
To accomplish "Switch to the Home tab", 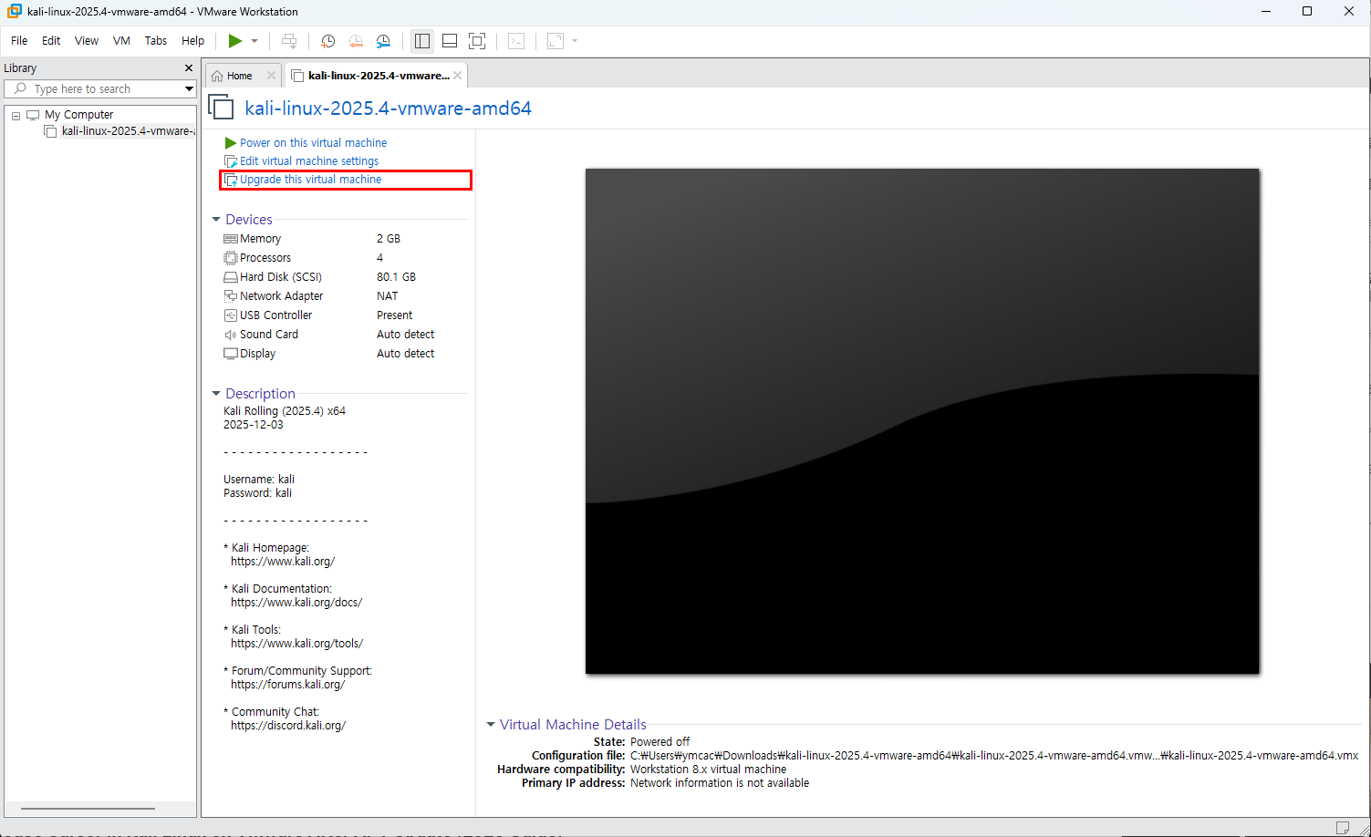I will point(239,76).
